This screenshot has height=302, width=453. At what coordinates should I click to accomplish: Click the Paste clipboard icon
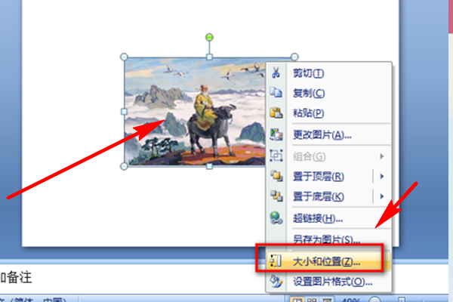276,112
